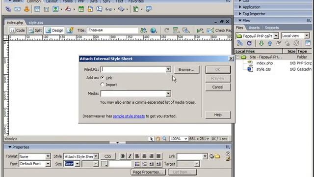Switch to style.css document tab
Image resolution: width=314 pixels, height=177 pixels.
[36, 23]
